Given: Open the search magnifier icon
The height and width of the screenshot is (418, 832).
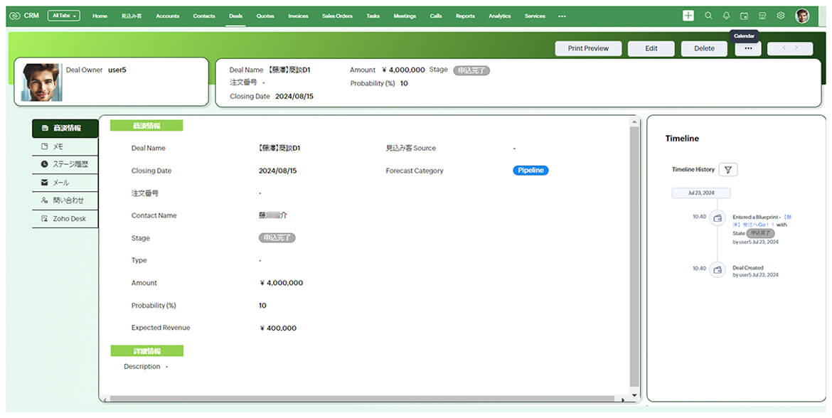Looking at the screenshot, I should tap(708, 16).
